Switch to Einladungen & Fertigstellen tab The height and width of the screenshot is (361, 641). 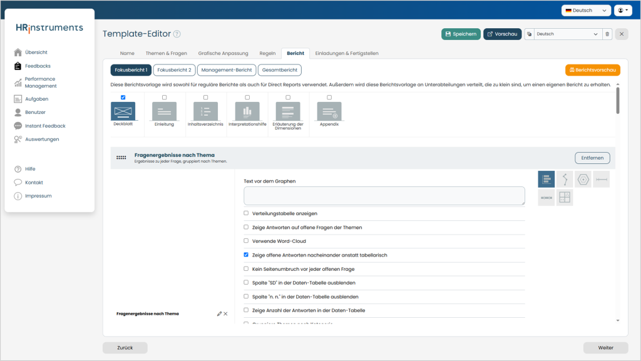(347, 53)
